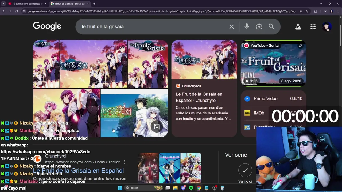Open the 'Le Fruit de la Grisaia en Español' result
Screen dimensions: 342x192
click(78, 171)
